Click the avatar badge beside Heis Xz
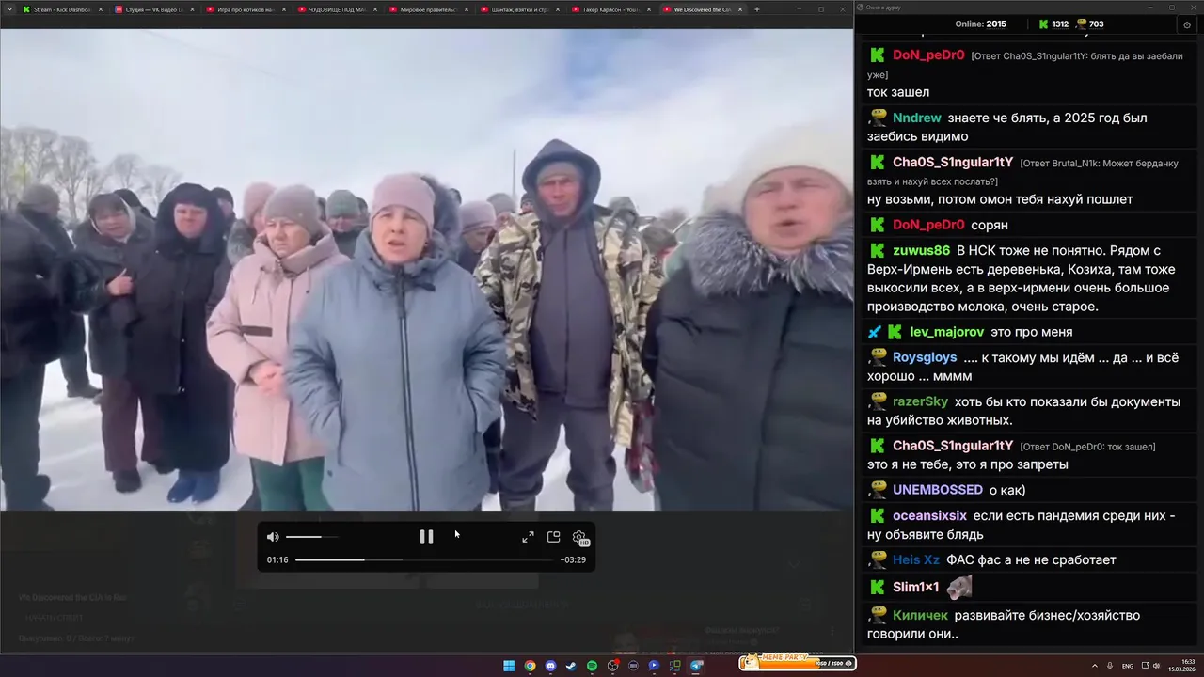Viewport: 1204px width, 677px height. point(877,559)
